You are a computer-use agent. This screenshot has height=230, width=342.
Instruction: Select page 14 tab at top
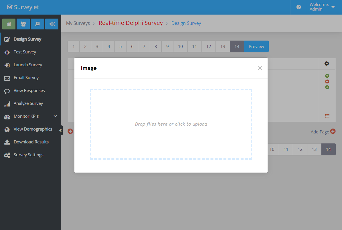click(x=237, y=46)
